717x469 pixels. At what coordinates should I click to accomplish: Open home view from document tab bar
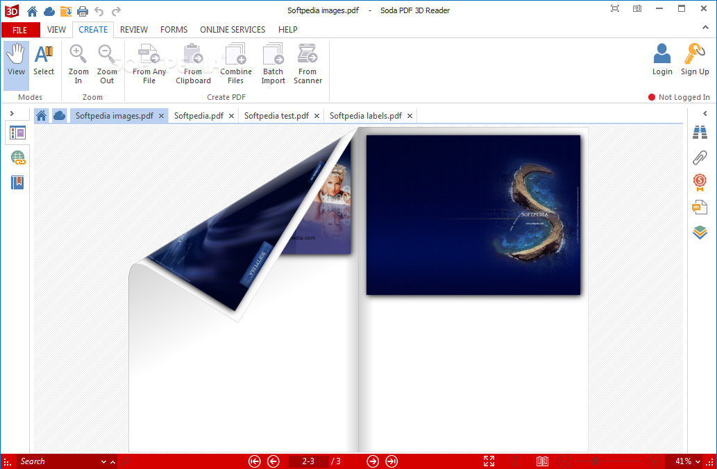pyautogui.click(x=41, y=116)
